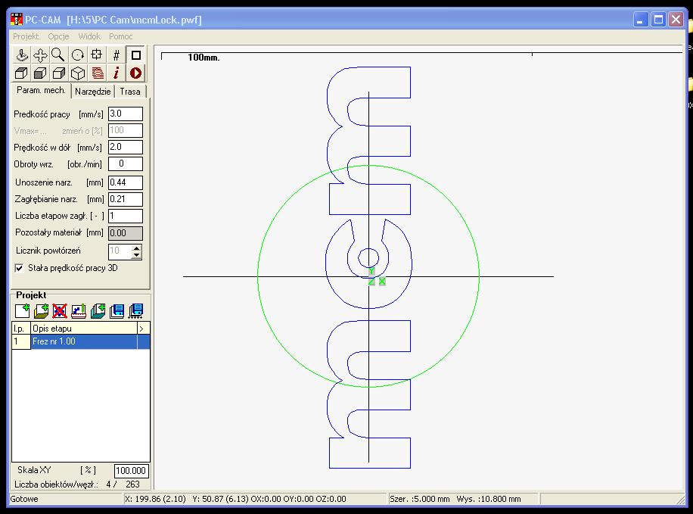Toggle the hash grid icon
693x514 pixels.
point(117,55)
